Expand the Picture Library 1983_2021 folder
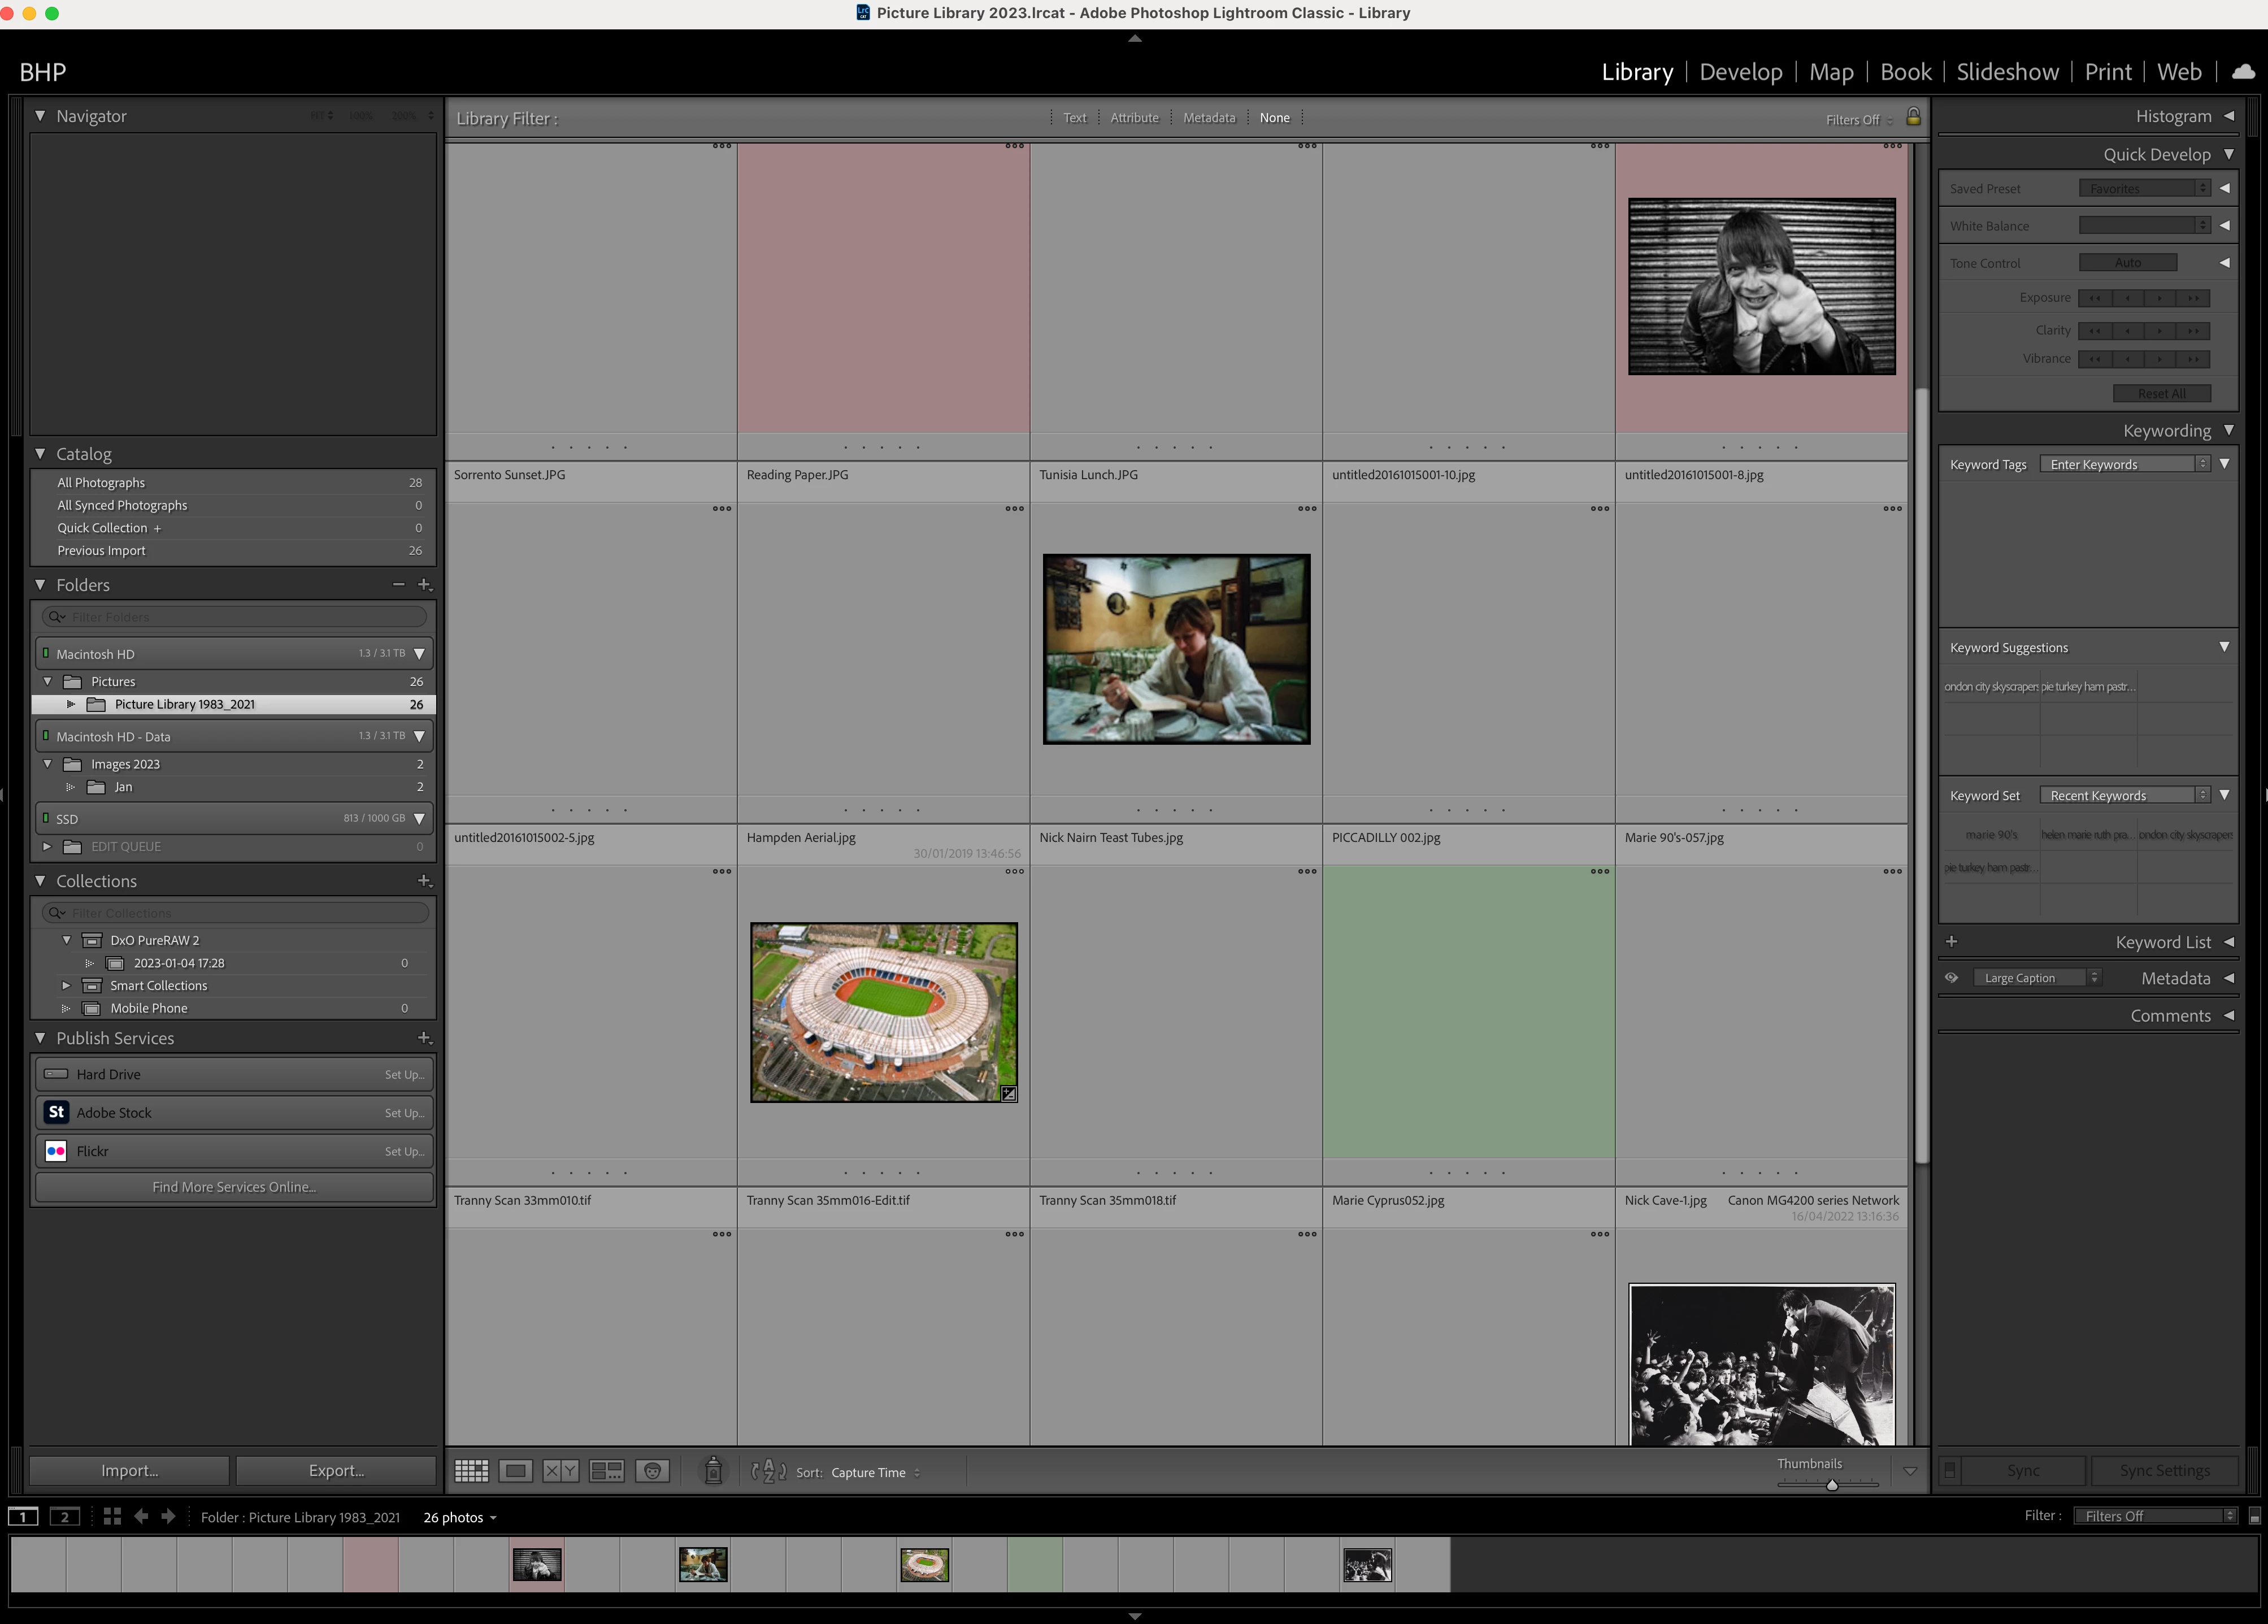 coord(71,704)
